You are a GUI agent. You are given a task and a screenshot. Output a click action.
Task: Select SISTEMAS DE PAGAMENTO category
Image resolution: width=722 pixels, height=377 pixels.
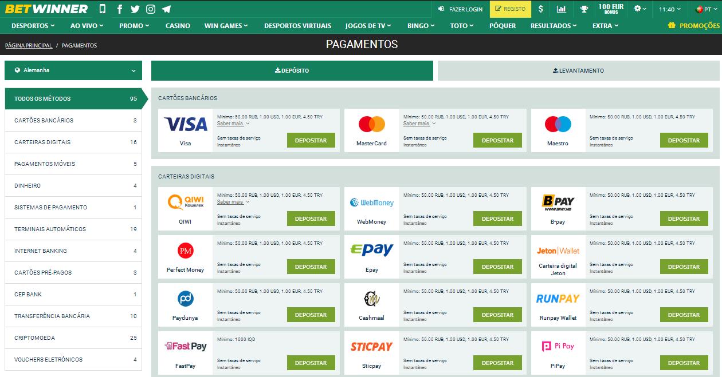[x=73, y=207]
